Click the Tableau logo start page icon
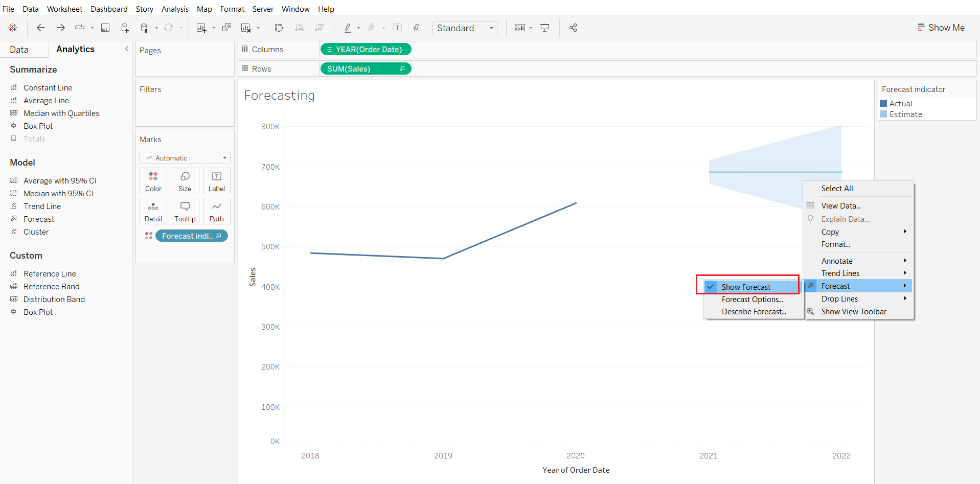Image resolution: width=980 pixels, height=484 pixels. pos(13,28)
